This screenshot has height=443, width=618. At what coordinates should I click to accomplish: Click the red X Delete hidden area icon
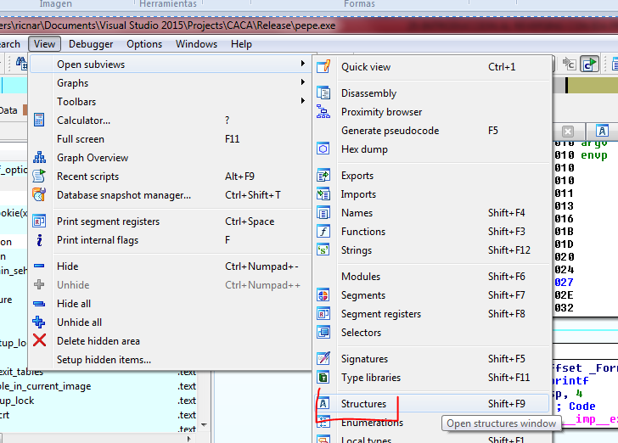pos(39,341)
